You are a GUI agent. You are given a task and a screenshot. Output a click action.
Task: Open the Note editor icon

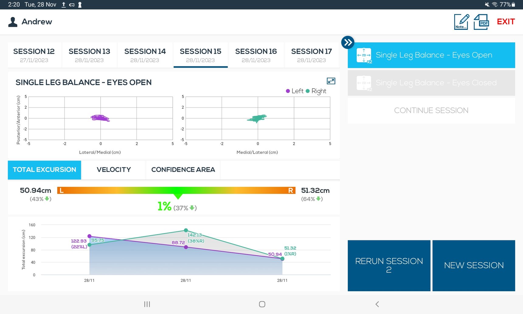(461, 22)
